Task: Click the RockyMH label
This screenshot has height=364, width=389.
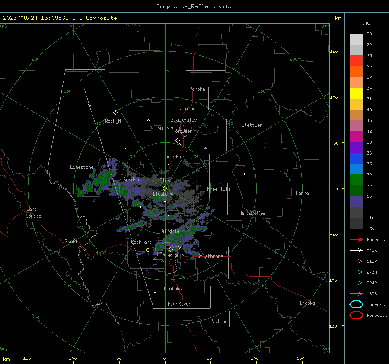Action: tap(114, 121)
